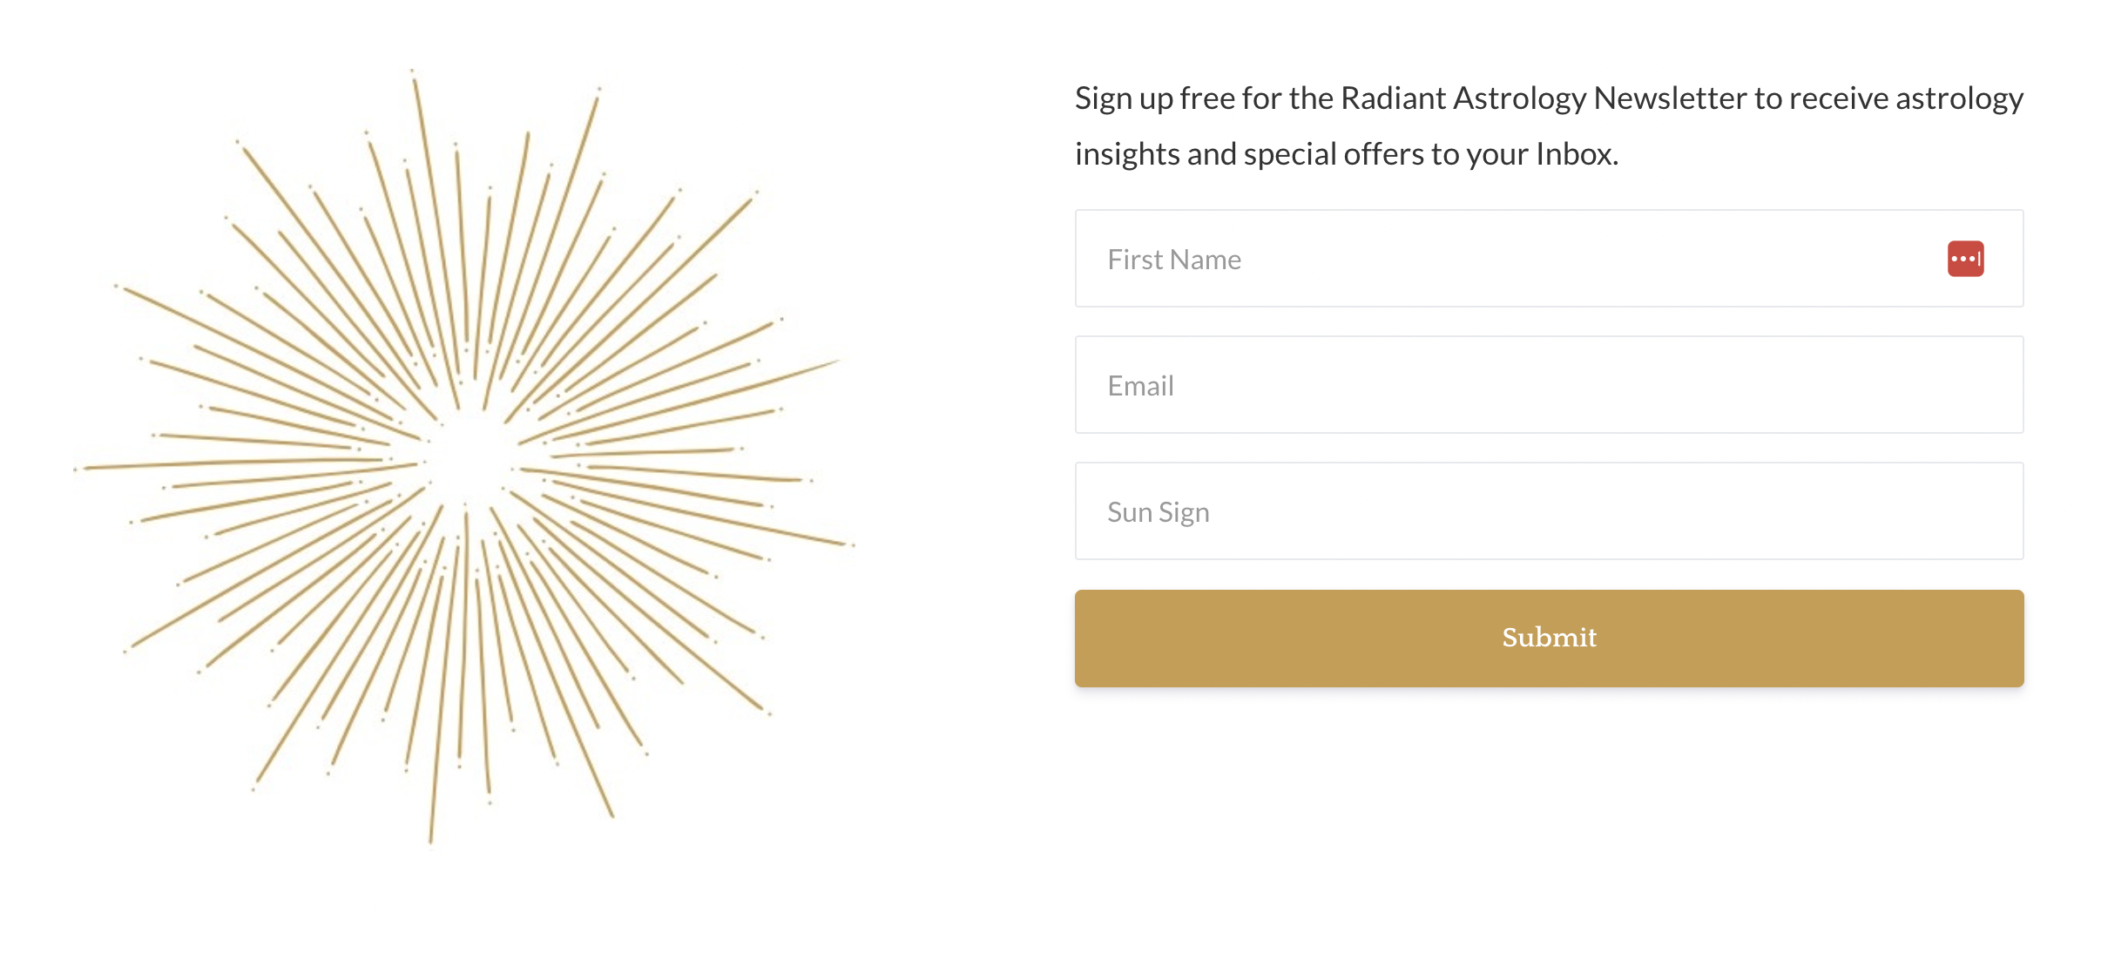The height and width of the screenshot is (960, 2101).
Task: Click the red password manager icon
Action: point(1965,259)
